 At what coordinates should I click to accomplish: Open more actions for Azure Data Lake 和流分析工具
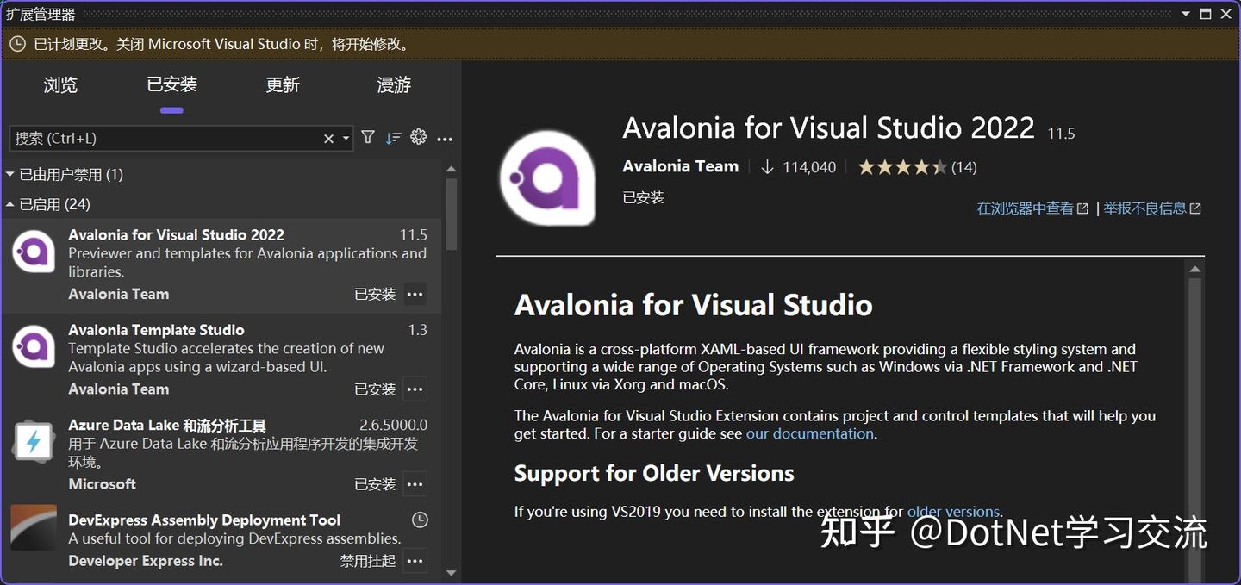tap(415, 483)
